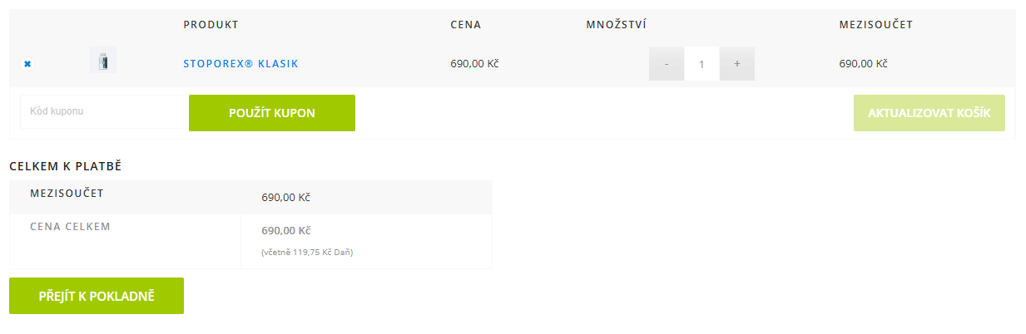
Task: Focus the quantity number field
Action: point(701,63)
